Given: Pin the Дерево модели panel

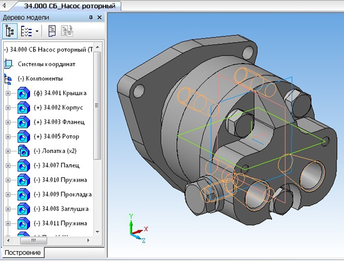Looking at the screenshot, I should [x=91, y=17].
